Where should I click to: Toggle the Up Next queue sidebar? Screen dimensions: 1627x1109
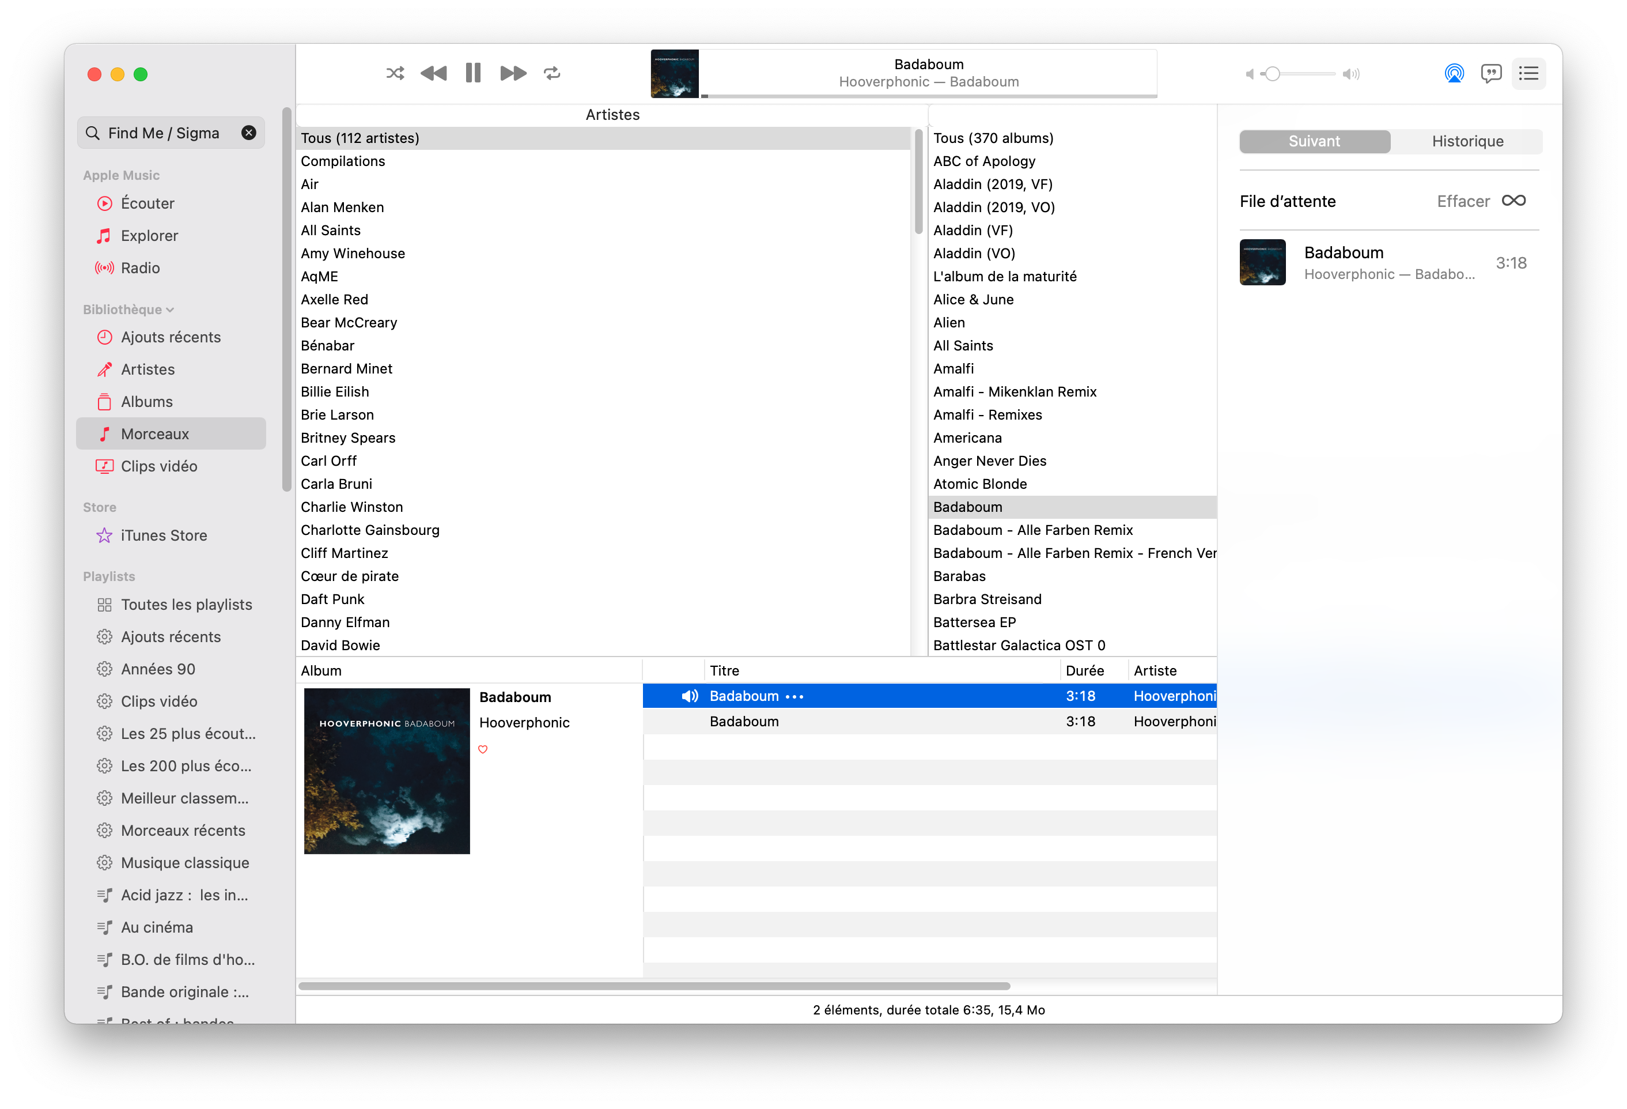pos(1528,74)
